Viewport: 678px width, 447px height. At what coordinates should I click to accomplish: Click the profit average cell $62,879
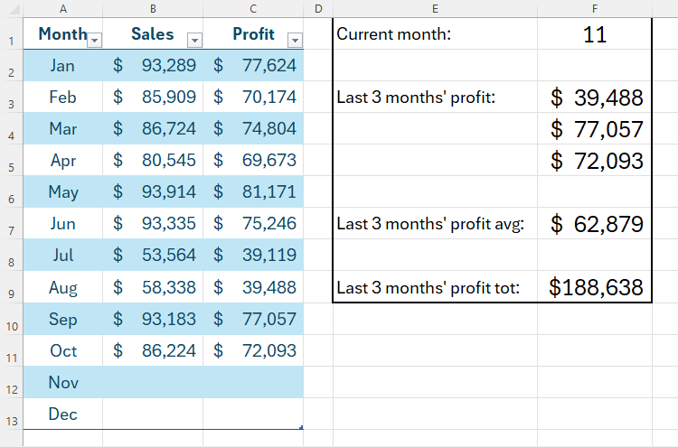[594, 224]
